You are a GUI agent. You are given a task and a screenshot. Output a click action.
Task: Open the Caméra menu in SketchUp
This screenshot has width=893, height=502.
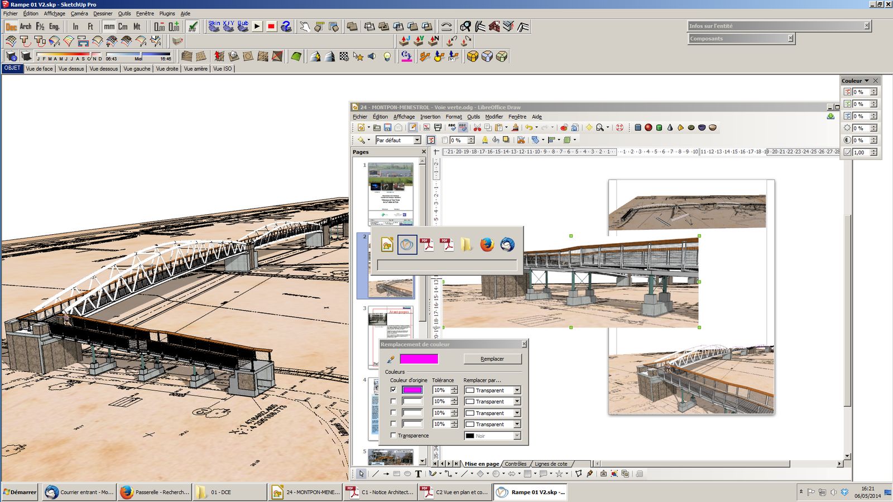(79, 13)
